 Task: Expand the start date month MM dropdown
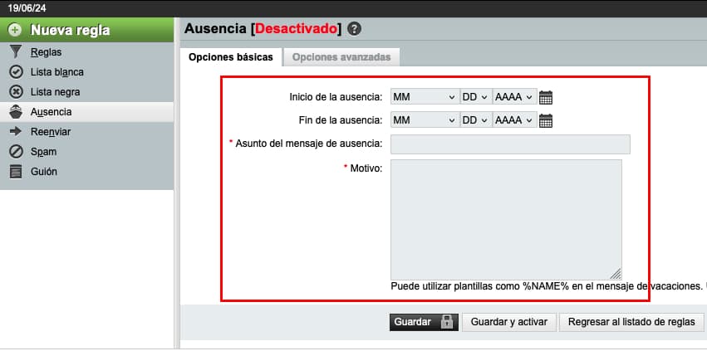click(424, 97)
